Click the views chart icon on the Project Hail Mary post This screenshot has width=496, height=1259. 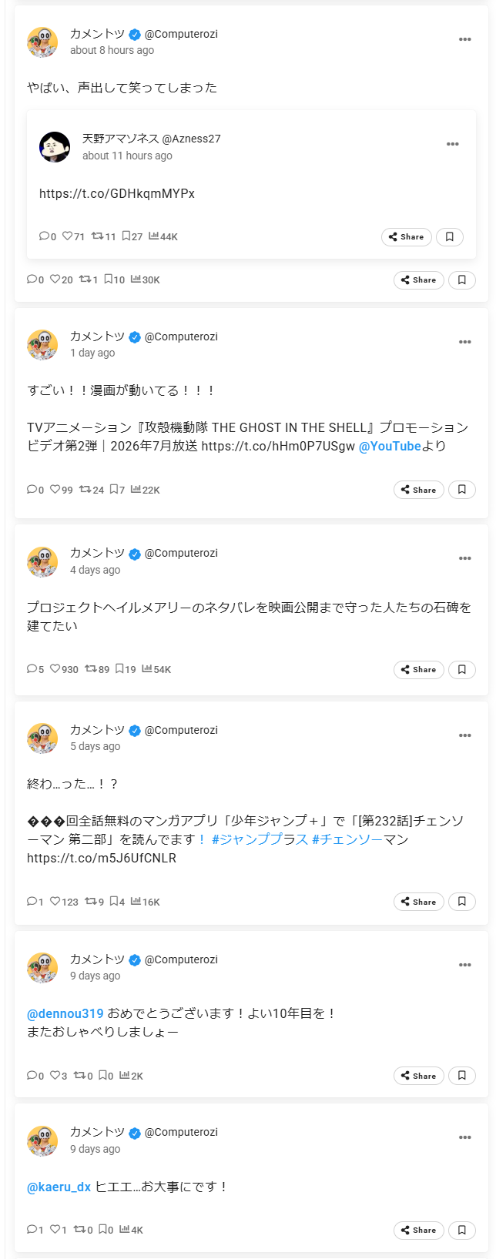click(x=146, y=669)
